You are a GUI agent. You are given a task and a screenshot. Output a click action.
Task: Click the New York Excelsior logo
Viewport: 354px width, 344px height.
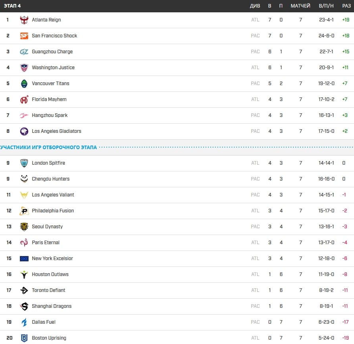pos(24,258)
